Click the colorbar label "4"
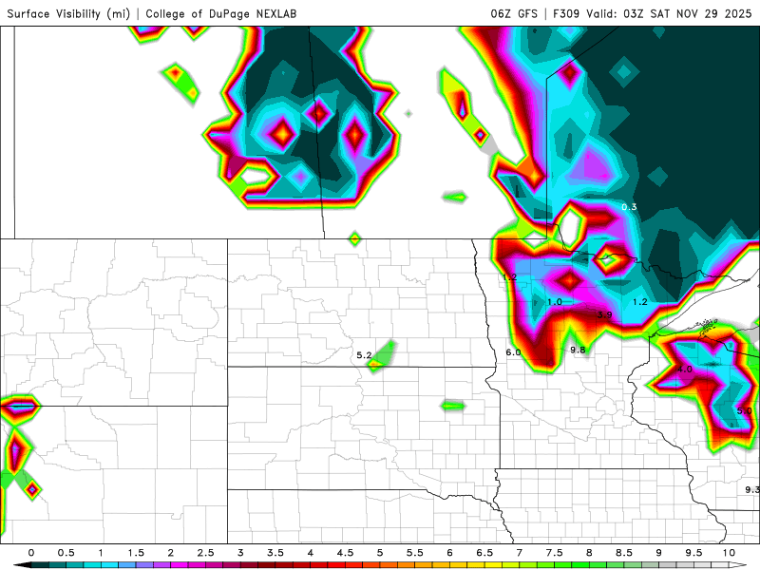 pos(311,553)
